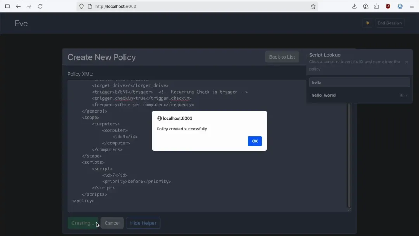The height and width of the screenshot is (236, 419).
Task: Click the closing </policy> tag
Action: 83,201
